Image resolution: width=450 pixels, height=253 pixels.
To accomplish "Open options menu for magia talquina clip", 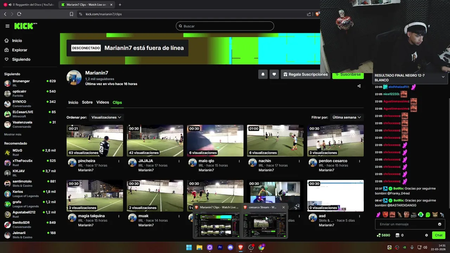I will pyautogui.click(x=119, y=216).
